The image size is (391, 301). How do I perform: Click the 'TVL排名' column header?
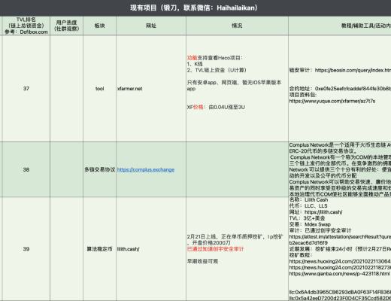click(26, 26)
